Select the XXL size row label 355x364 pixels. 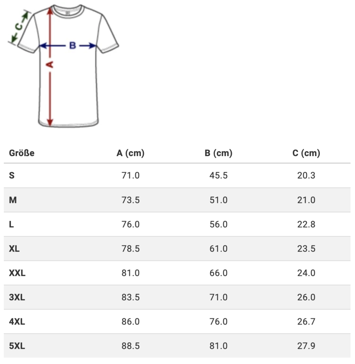[17, 273]
